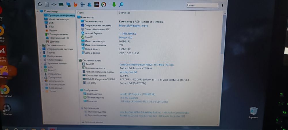This screenshot has width=288, height=130.
Task: Expand the Операционная система tree node arrow
Action: click(40, 49)
